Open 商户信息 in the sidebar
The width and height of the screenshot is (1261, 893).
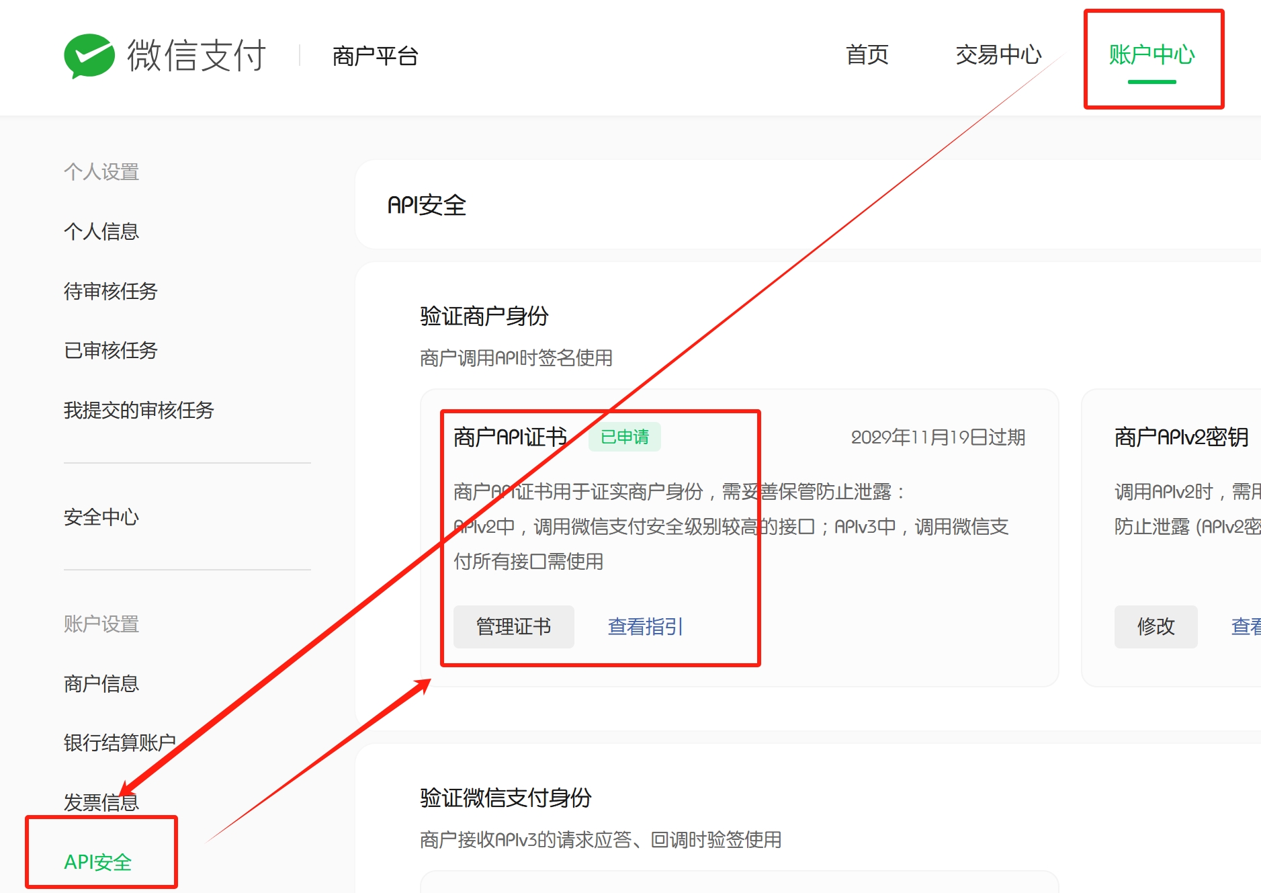pyautogui.click(x=101, y=683)
